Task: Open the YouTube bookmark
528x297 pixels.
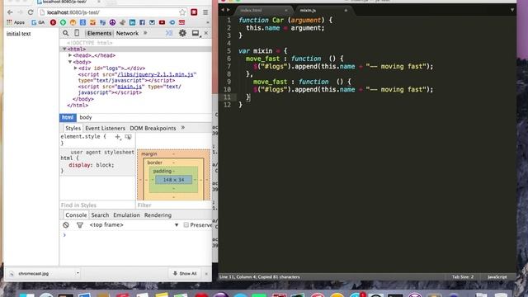Action: (162, 22)
